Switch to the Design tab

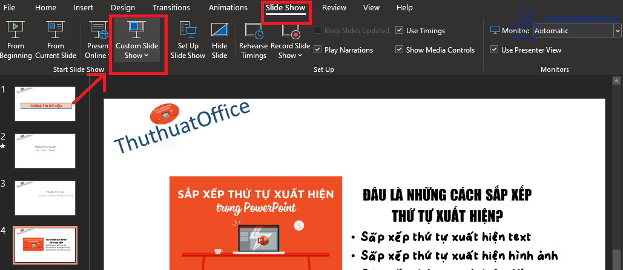123,7
